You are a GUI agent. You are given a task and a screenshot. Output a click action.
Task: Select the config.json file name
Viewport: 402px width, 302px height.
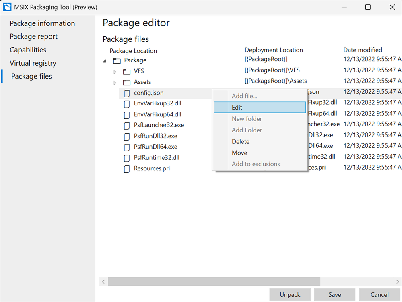[149, 93]
